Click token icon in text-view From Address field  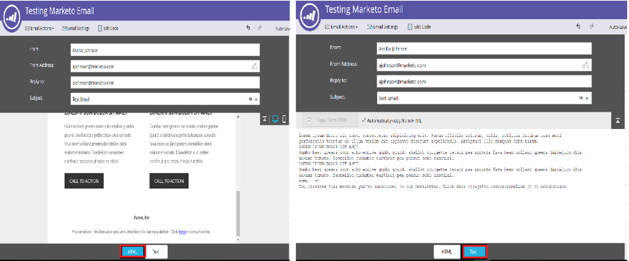point(585,65)
